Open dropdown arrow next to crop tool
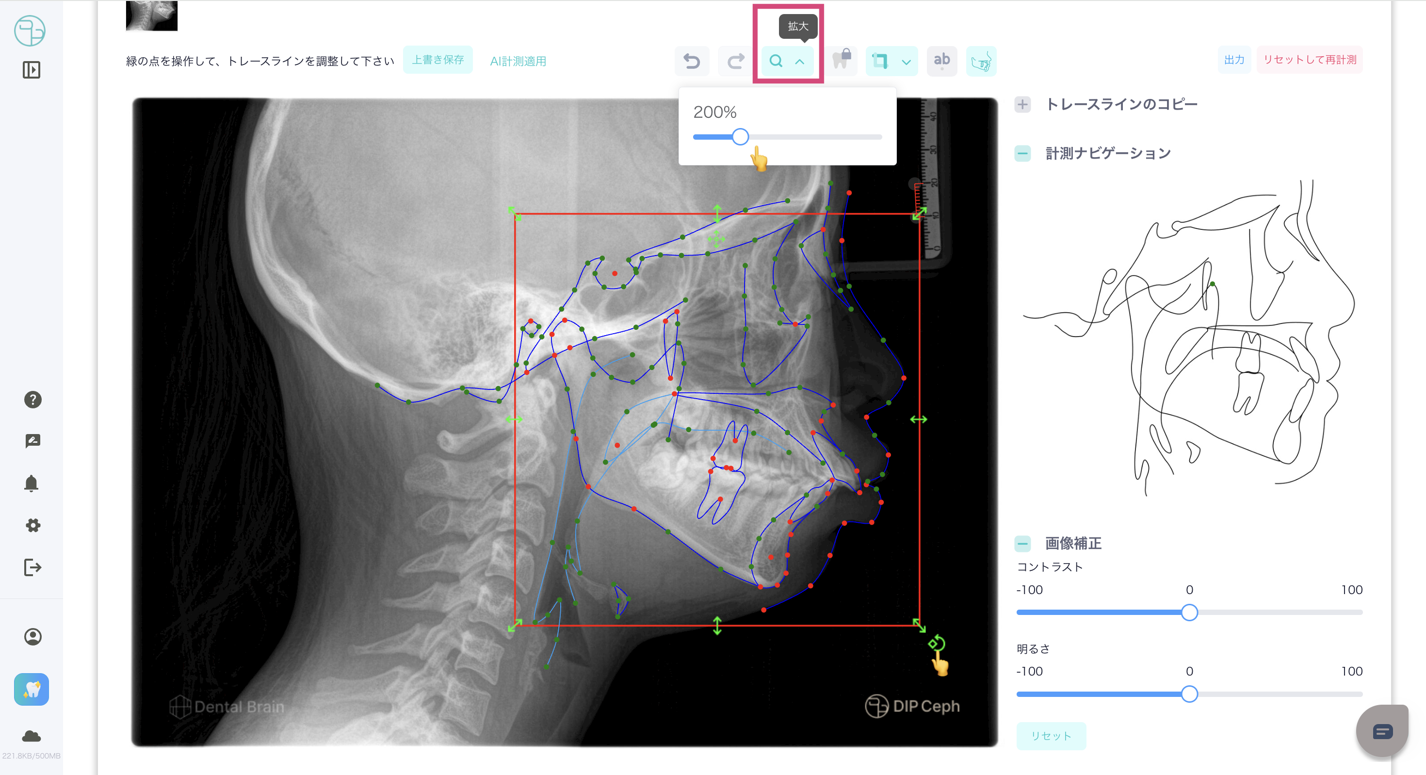The height and width of the screenshot is (775, 1426). [x=906, y=62]
